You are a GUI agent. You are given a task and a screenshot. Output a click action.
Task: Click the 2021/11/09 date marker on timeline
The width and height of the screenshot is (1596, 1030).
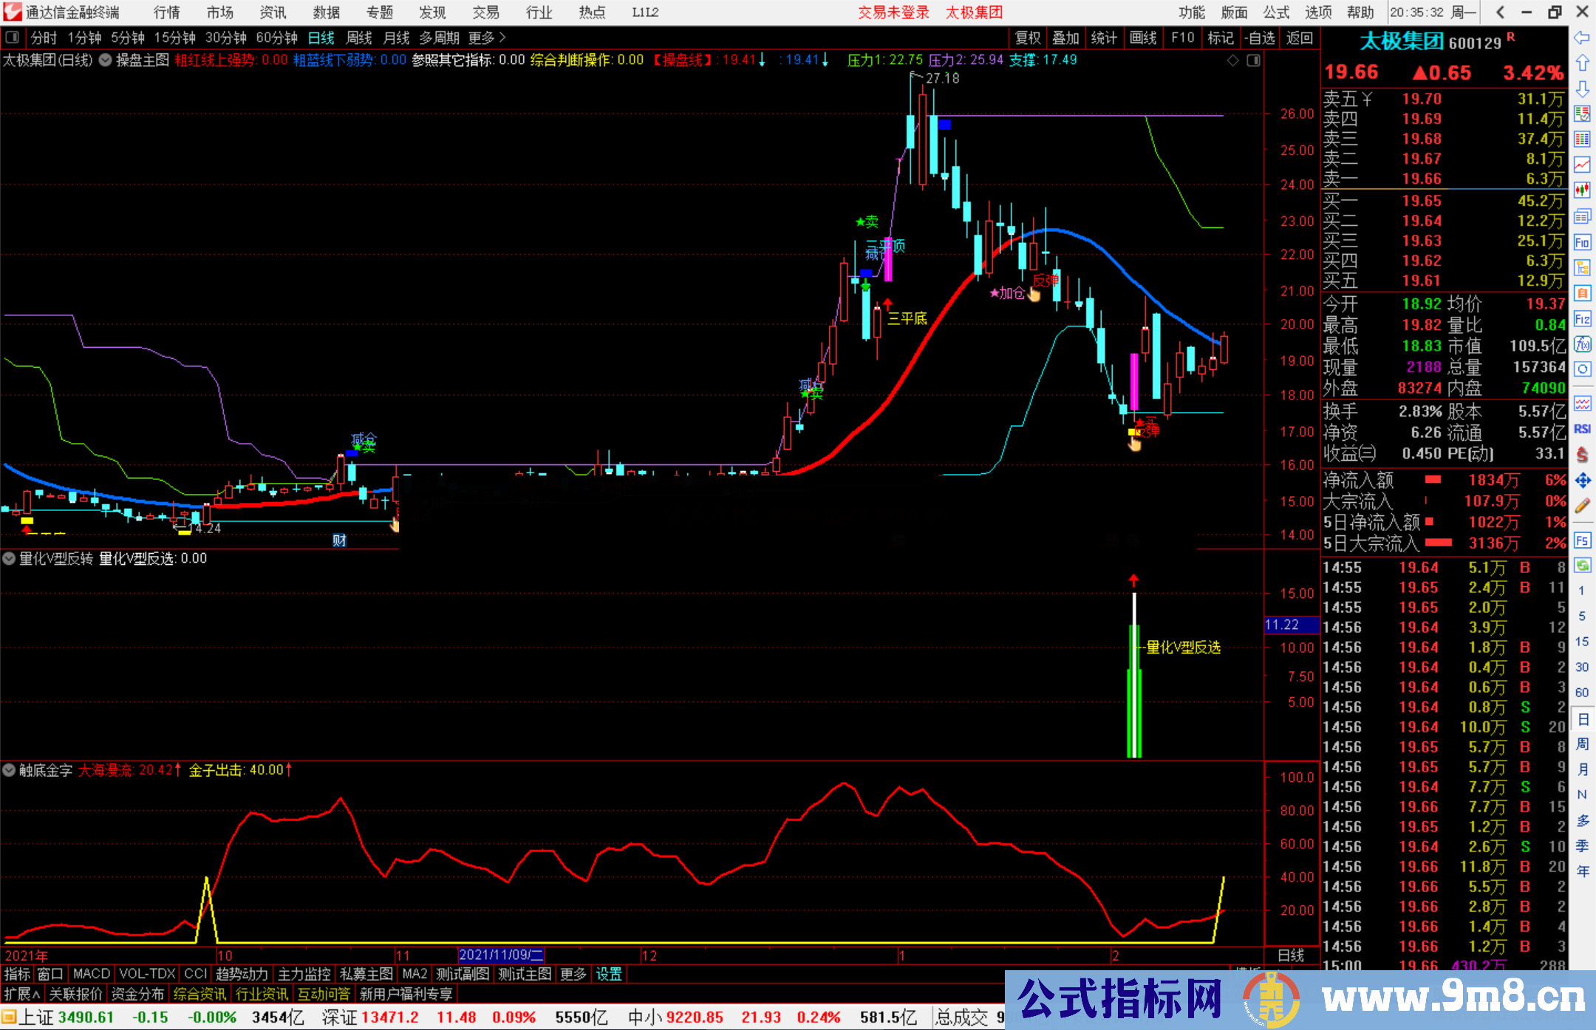pos(500,955)
